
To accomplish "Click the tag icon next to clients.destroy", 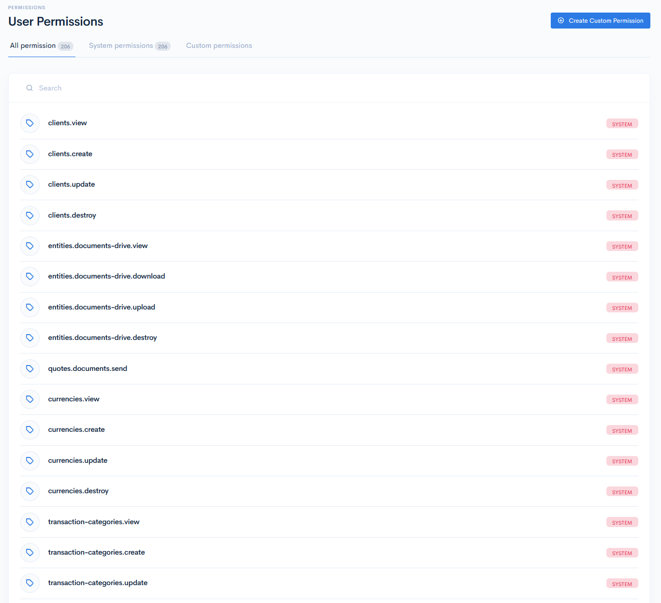I will [30, 215].
